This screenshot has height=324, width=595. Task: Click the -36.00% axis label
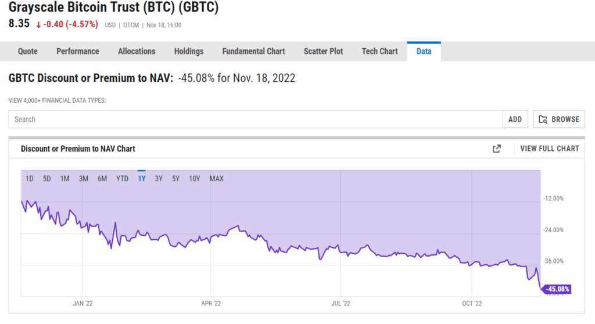point(553,261)
